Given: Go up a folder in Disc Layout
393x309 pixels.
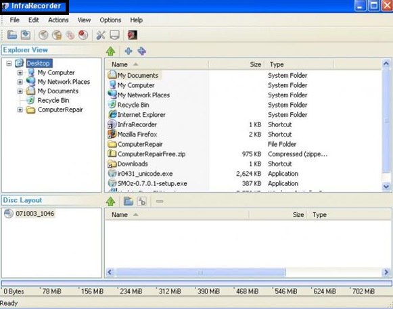Looking at the screenshot, I should click(x=110, y=201).
